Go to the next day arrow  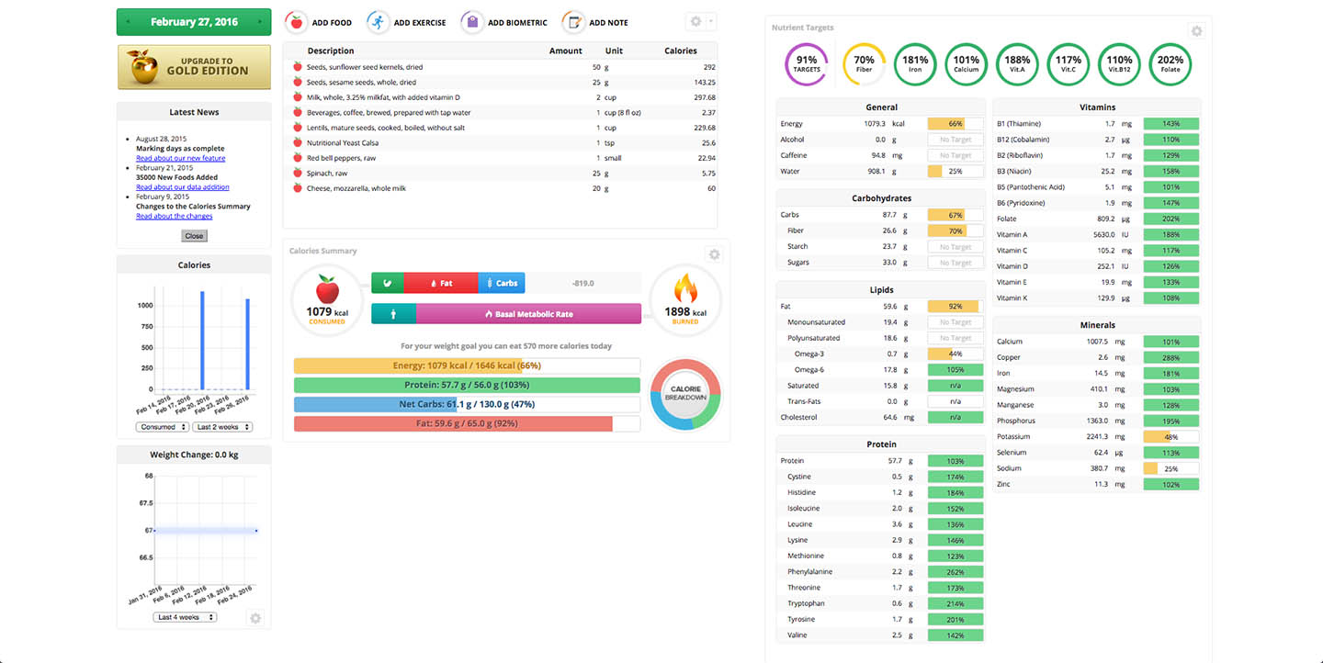pos(260,22)
